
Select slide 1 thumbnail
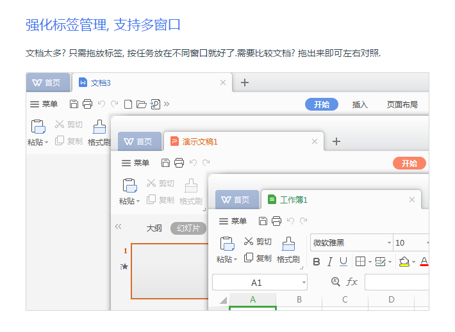169,271
